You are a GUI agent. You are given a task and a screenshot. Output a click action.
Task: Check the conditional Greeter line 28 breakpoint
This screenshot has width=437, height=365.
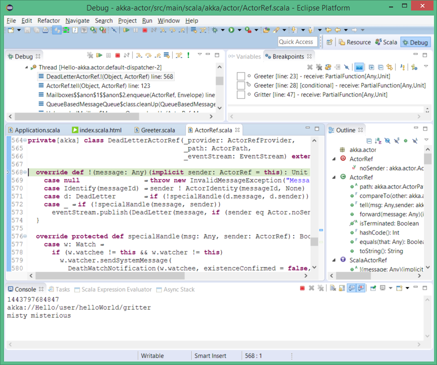click(x=241, y=85)
